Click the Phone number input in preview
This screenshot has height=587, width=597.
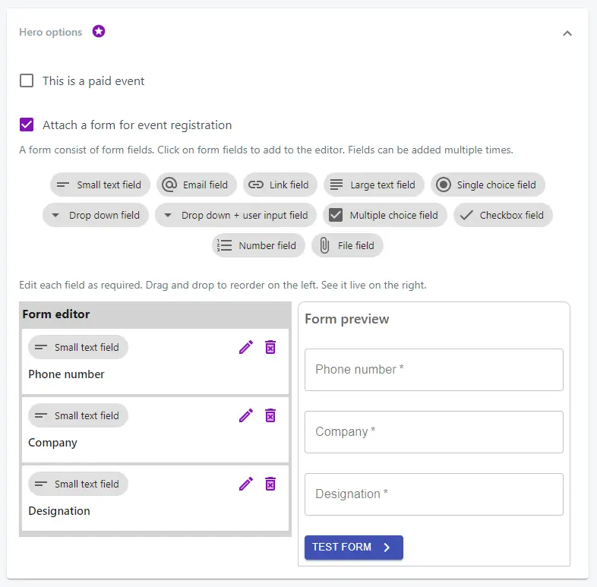pos(434,370)
